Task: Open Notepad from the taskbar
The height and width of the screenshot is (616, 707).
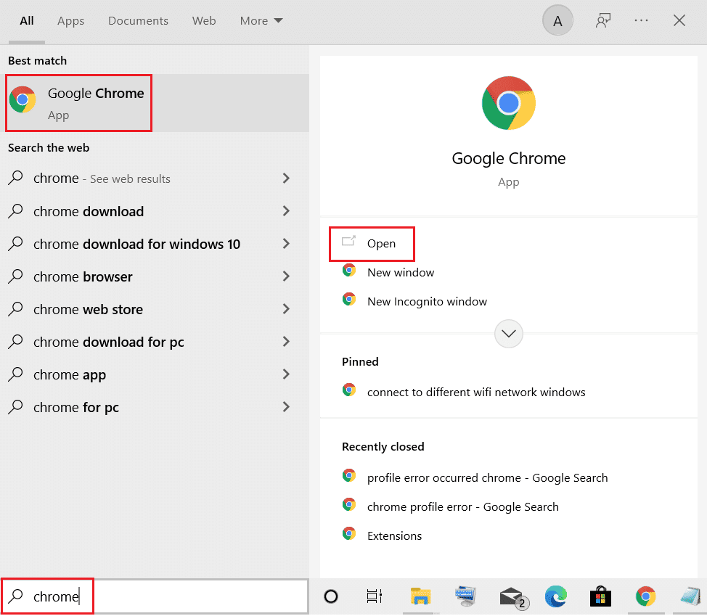Action: click(689, 596)
